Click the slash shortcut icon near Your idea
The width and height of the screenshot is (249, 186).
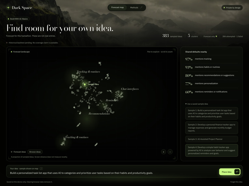(41, 168)
